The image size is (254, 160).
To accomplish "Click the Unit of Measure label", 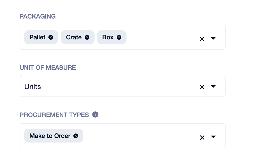I will click(48, 68).
